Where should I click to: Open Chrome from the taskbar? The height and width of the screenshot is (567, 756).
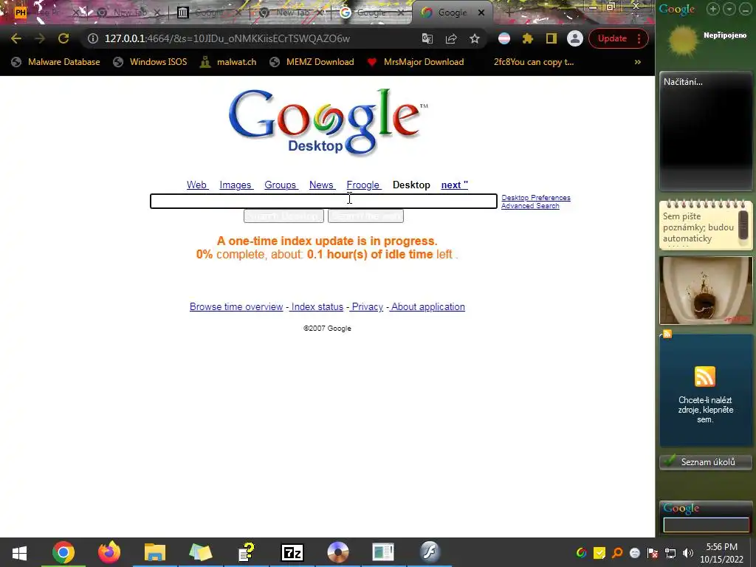[x=63, y=552]
